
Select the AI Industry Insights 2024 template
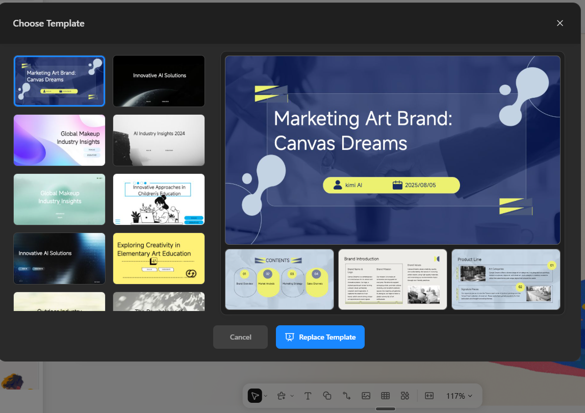tap(159, 140)
